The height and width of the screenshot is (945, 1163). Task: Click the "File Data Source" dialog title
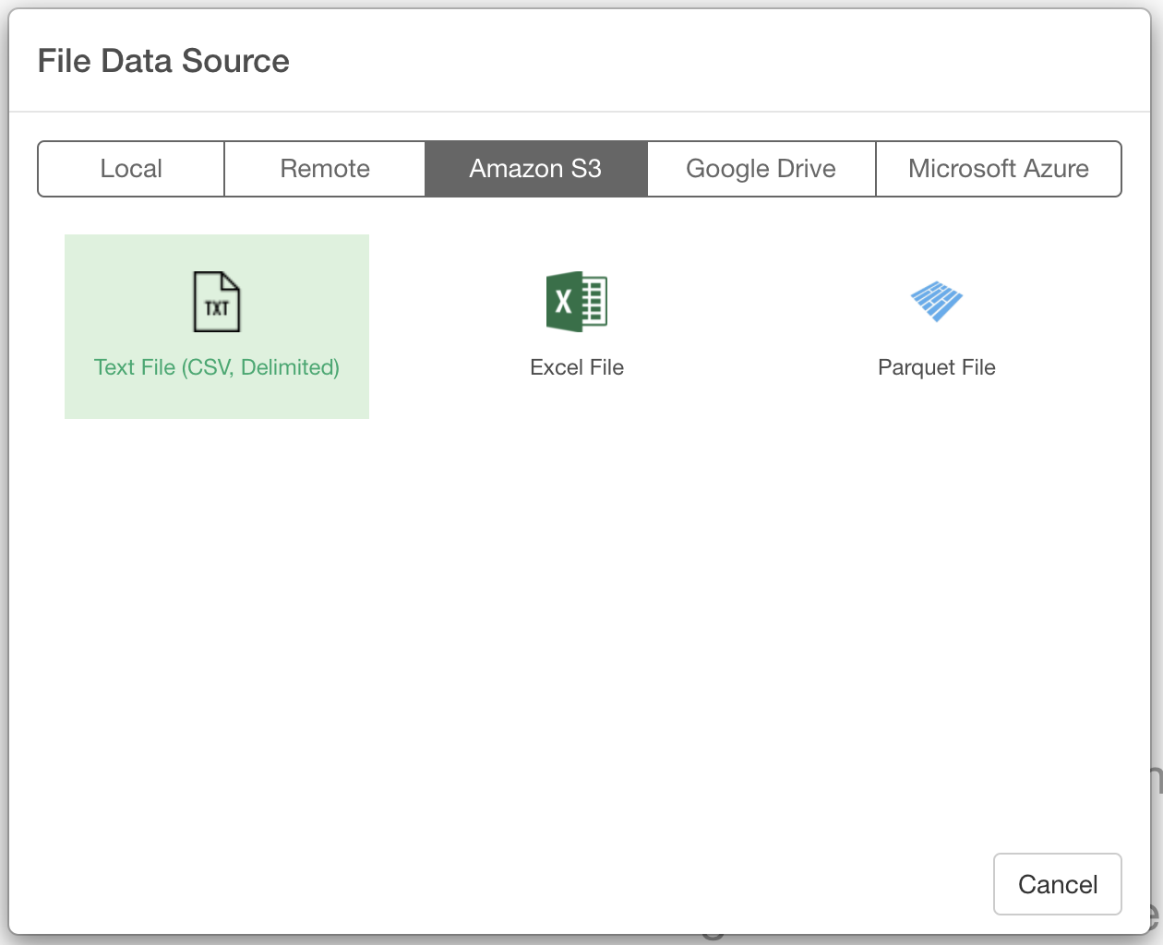(x=163, y=61)
